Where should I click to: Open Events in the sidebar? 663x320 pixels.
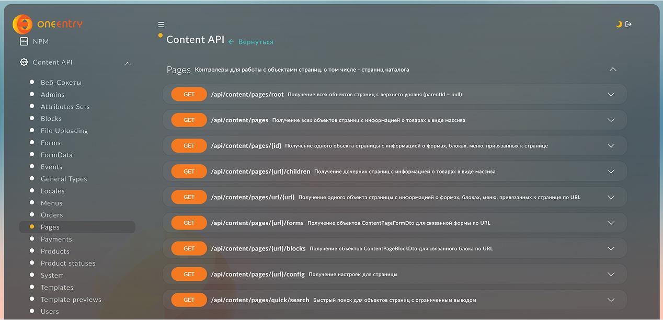pyautogui.click(x=52, y=167)
